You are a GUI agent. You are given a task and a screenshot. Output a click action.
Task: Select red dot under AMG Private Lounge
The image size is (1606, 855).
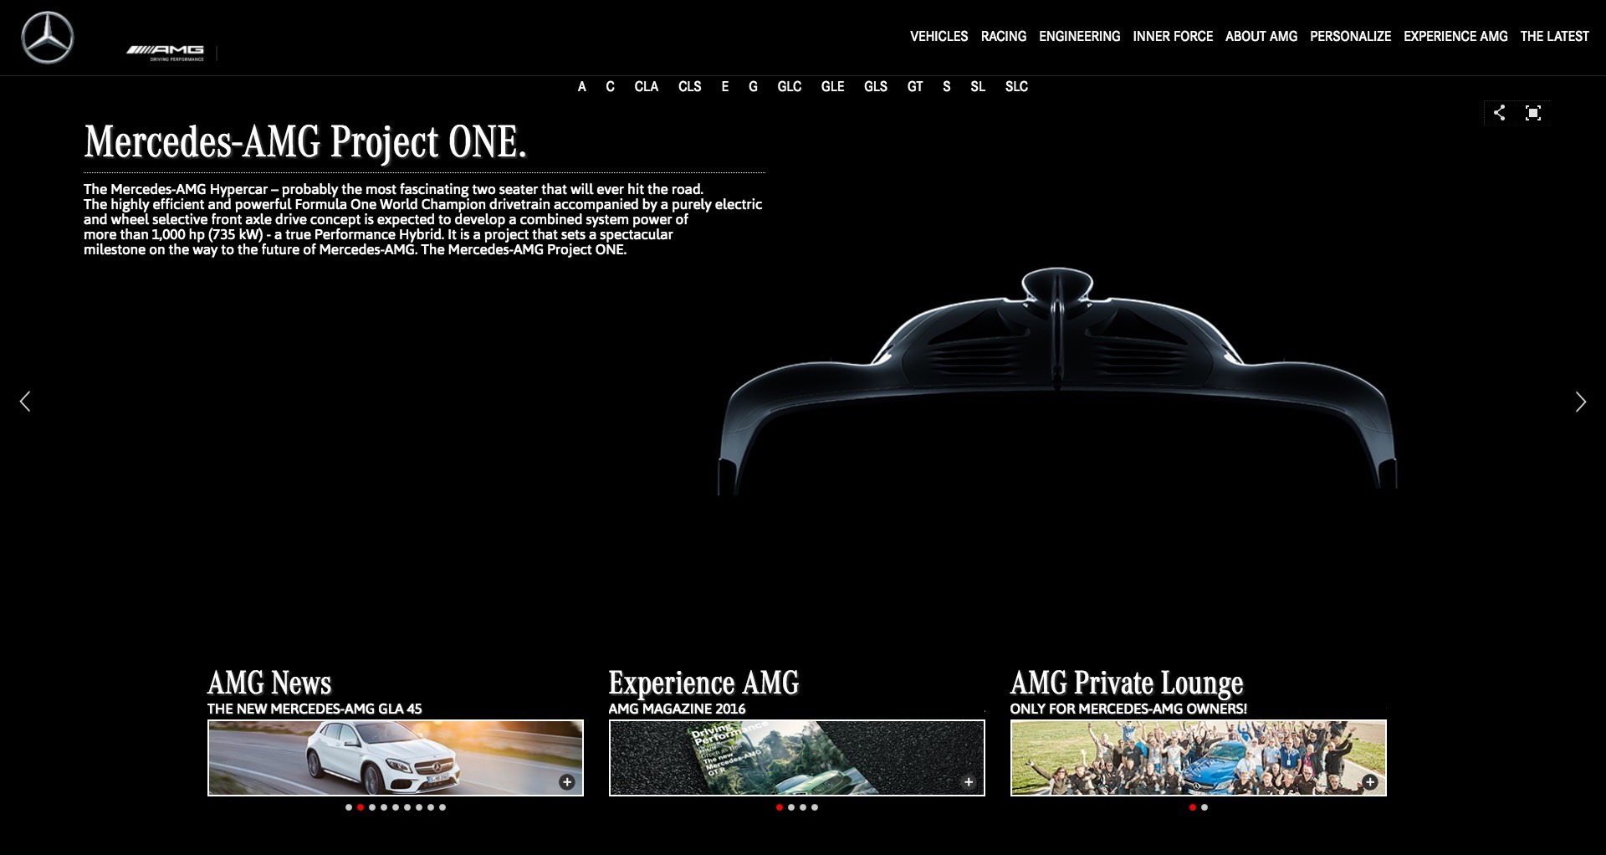(x=1193, y=807)
